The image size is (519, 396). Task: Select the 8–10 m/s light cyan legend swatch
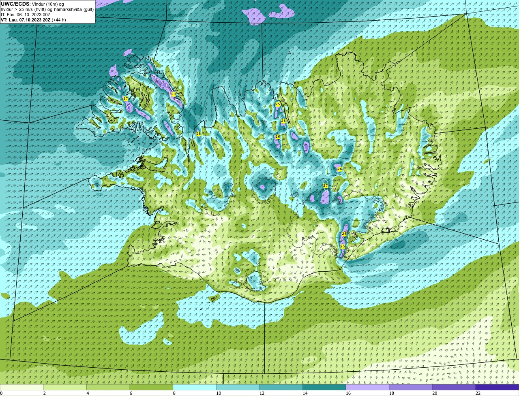pos(195,387)
